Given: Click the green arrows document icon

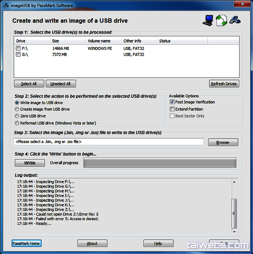Looking at the screenshot, I should point(221,21).
